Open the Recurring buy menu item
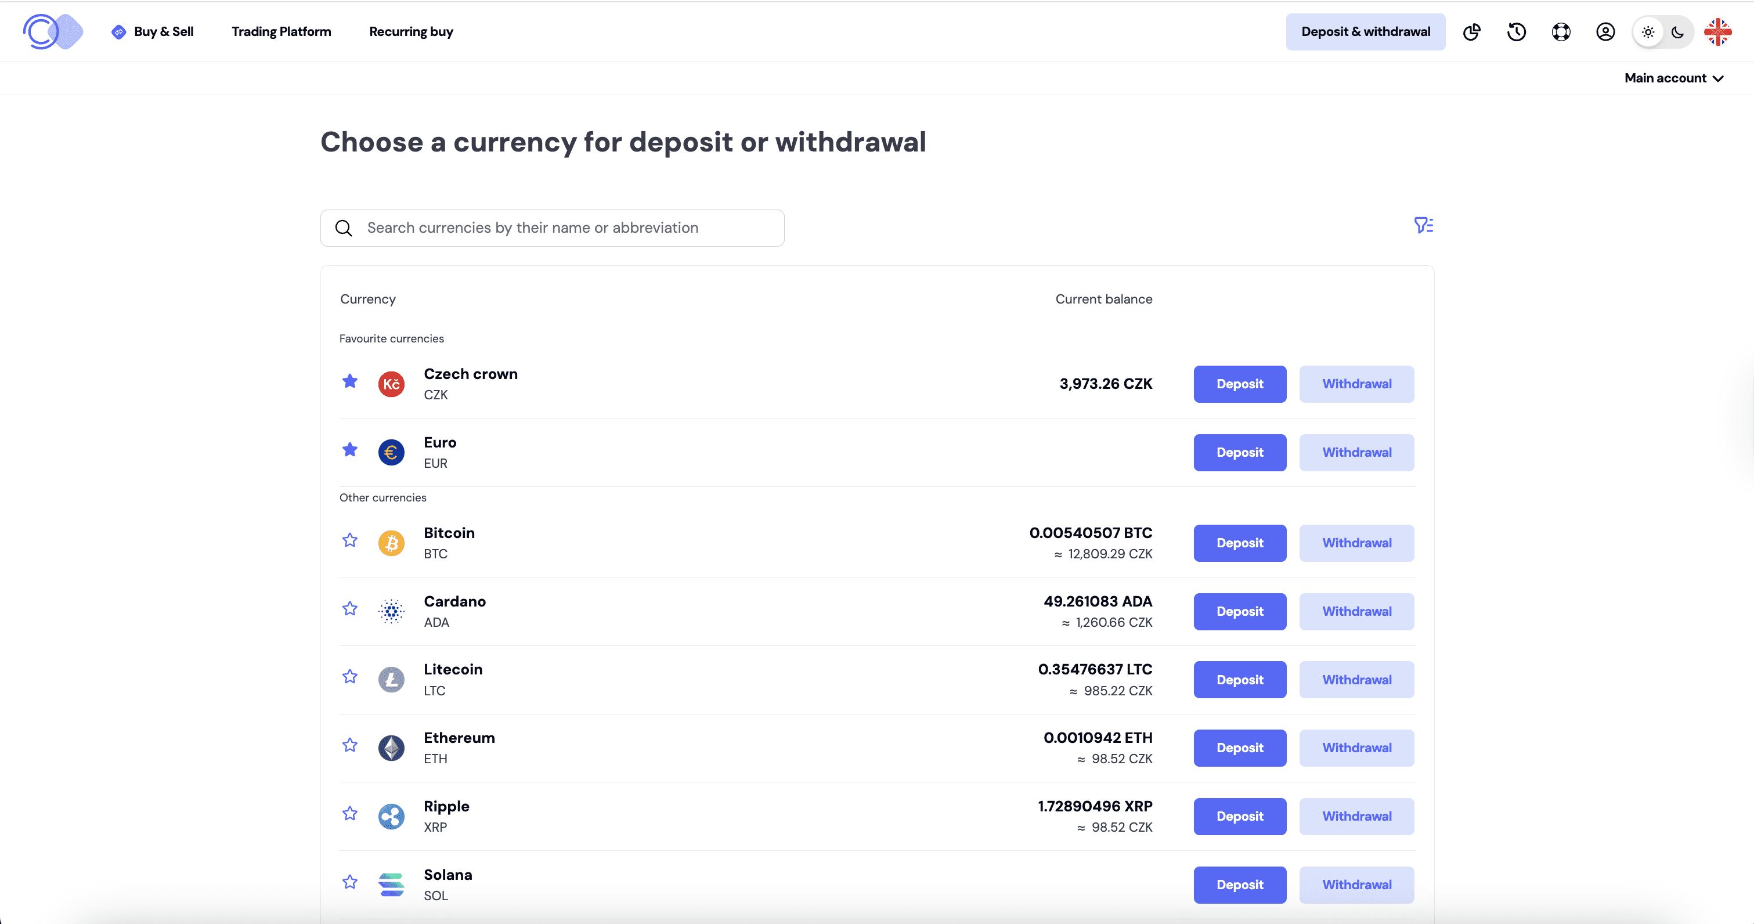Image resolution: width=1754 pixels, height=924 pixels. click(412, 32)
